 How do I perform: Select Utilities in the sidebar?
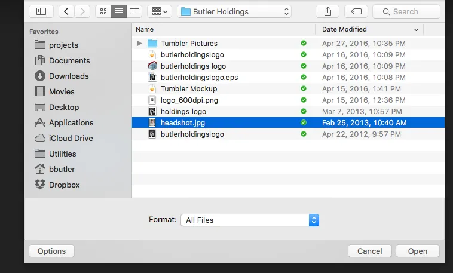tap(55, 154)
